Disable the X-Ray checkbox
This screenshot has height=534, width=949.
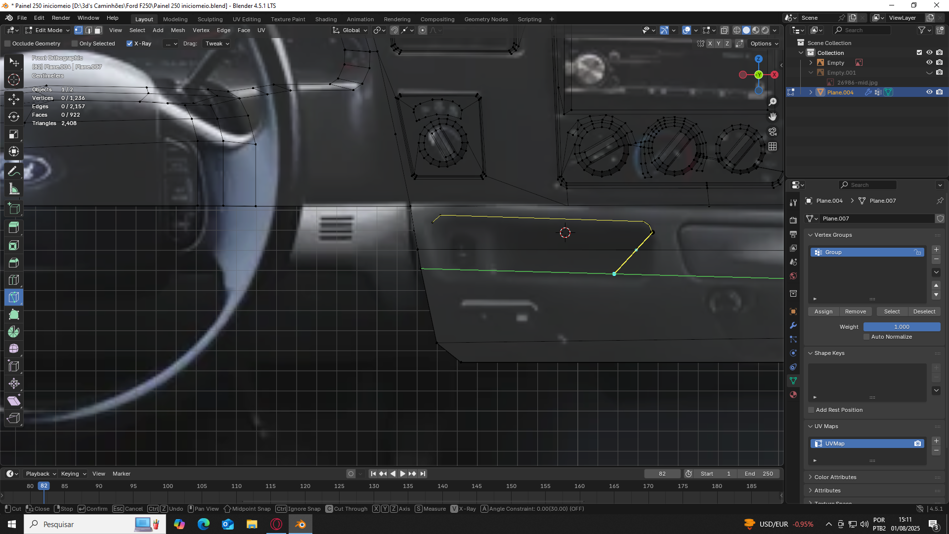pos(129,44)
